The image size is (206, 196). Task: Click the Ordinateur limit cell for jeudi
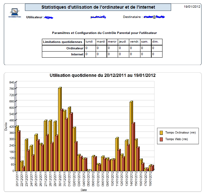coord(123,48)
